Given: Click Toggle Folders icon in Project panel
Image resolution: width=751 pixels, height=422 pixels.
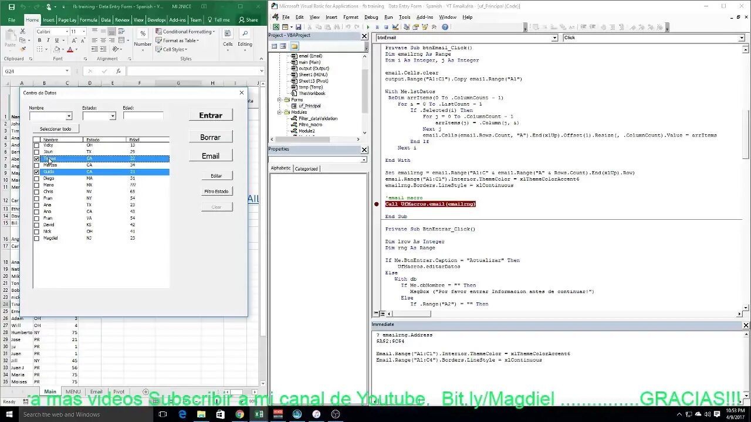Looking at the screenshot, I should click(294, 46).
